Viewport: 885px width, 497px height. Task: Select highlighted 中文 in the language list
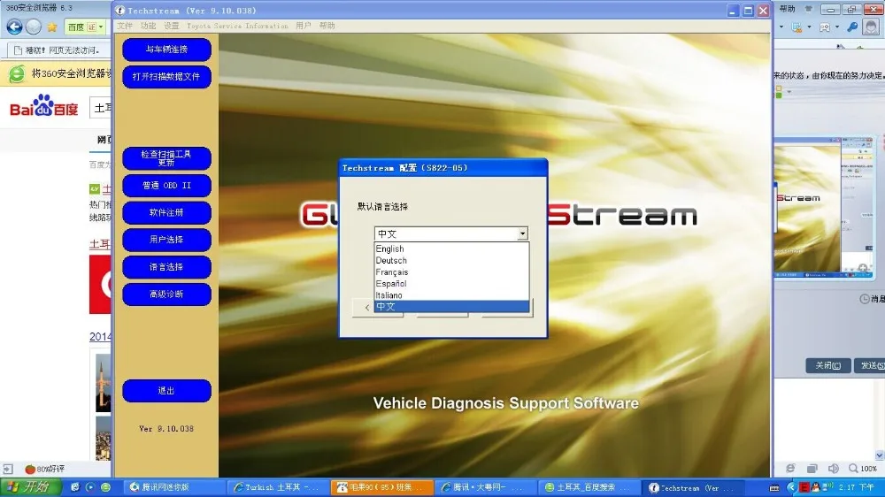(451, 306)
